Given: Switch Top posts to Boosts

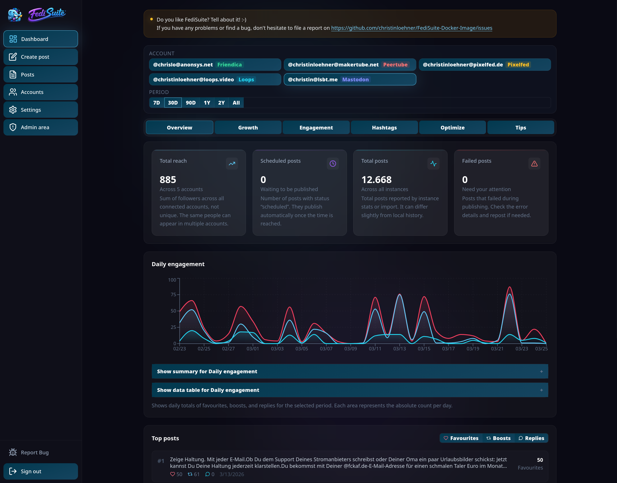Looking at the screenshot, I should click(x=498, y=438).
